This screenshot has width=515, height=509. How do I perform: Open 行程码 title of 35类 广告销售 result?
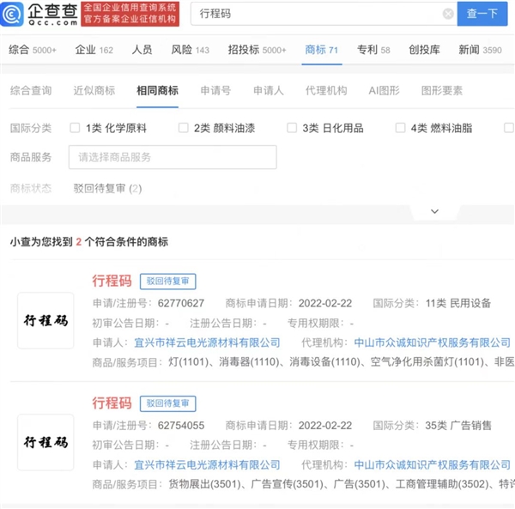(112, 403)
